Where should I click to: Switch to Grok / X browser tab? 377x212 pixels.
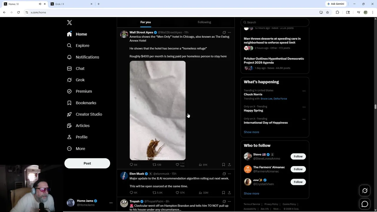72,4
